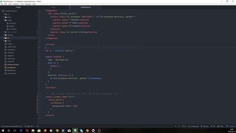Open the Find menu

(x=22, y=4)
